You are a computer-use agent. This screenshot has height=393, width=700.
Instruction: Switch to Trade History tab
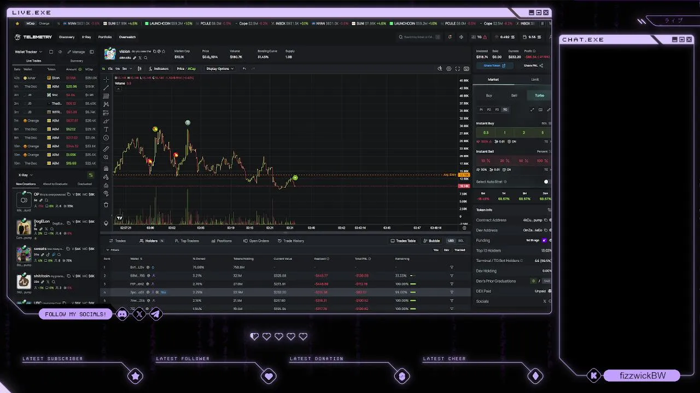click(291, 241)
